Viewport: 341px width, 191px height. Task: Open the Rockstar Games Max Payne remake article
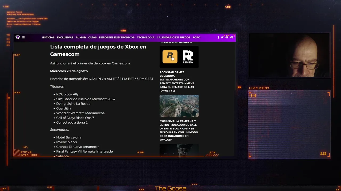click(177, 81)
